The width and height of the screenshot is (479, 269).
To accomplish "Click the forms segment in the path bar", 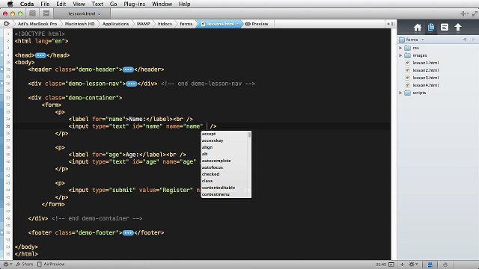I will [x=186, y=24].
